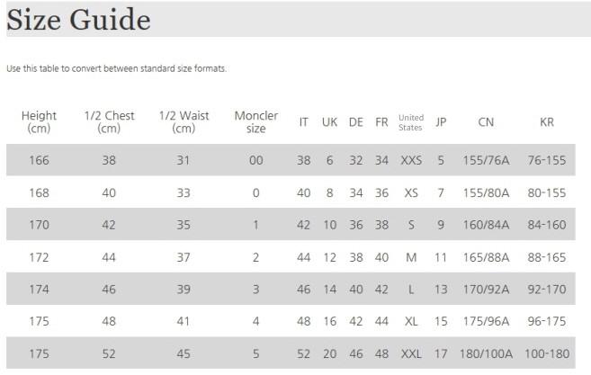This screenshot has height=375, width=591.
Task: Click the 76-155 KR size cell
Action: (547, 160)
